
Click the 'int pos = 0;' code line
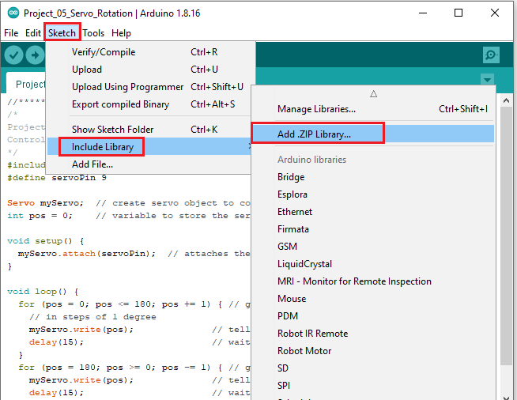pos(40,216)
